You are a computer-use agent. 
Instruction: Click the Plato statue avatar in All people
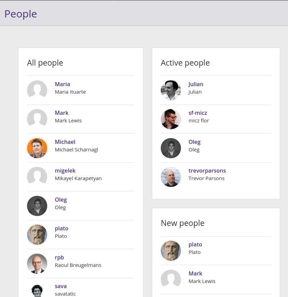click(37, 235)
